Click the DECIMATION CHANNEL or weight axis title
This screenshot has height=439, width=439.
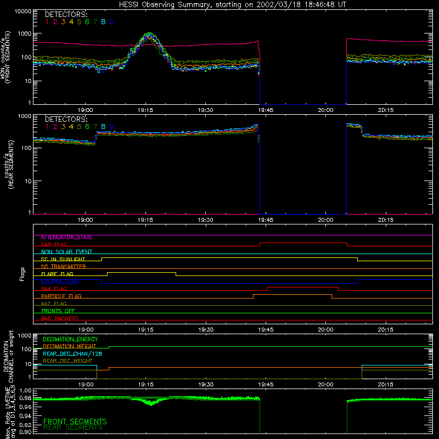tap(8, 356)
